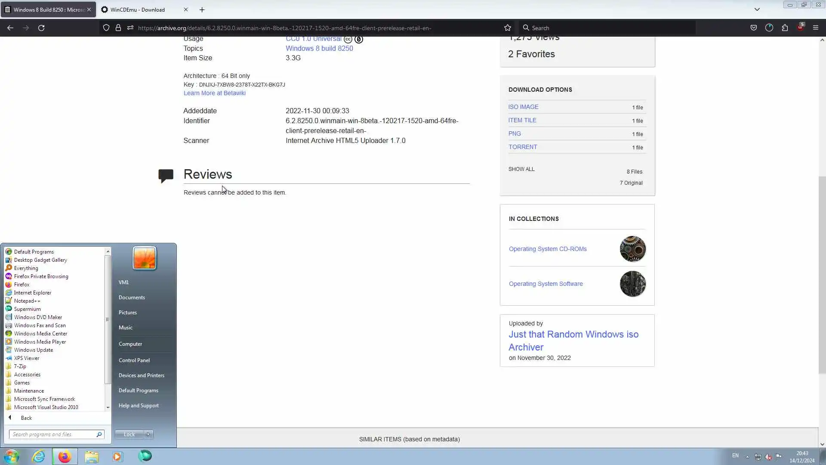Expand the shutdown options arrow beside Lock
The image size is (826, 465).
148,434
